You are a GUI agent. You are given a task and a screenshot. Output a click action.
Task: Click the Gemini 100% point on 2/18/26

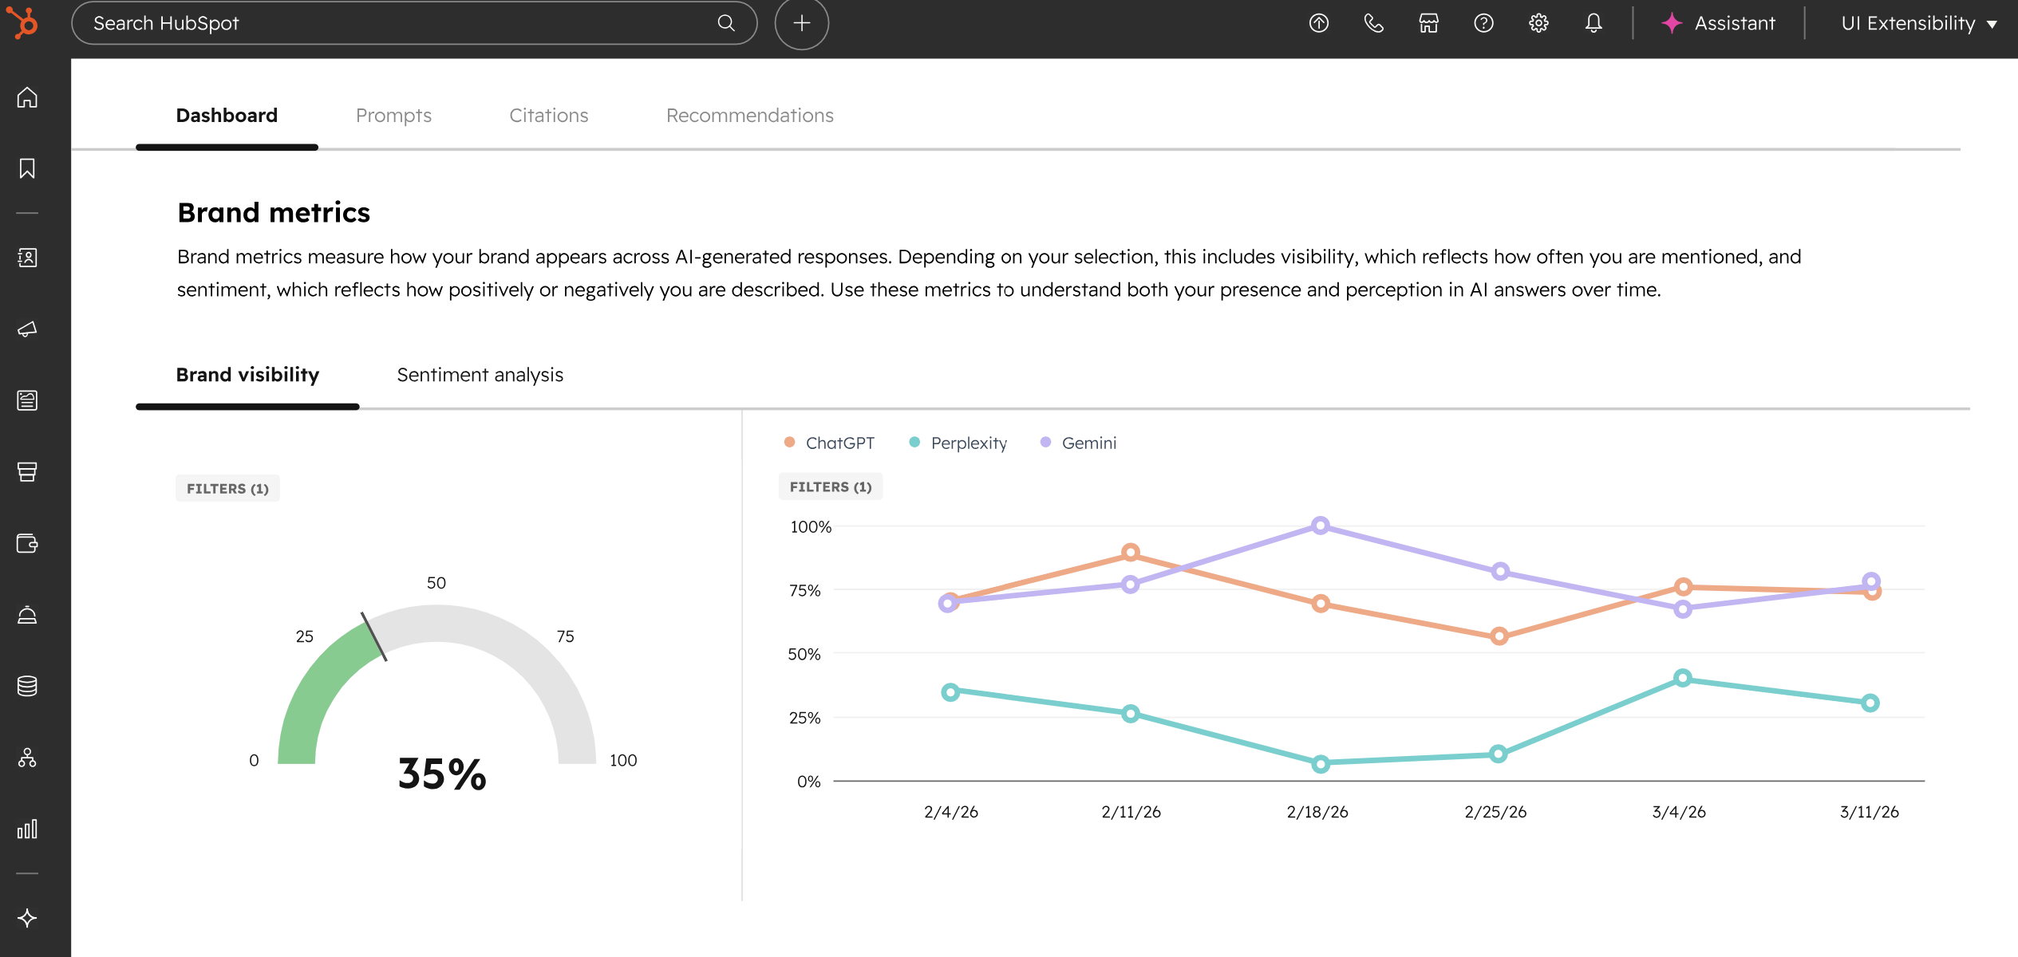tap(1321, 526)
